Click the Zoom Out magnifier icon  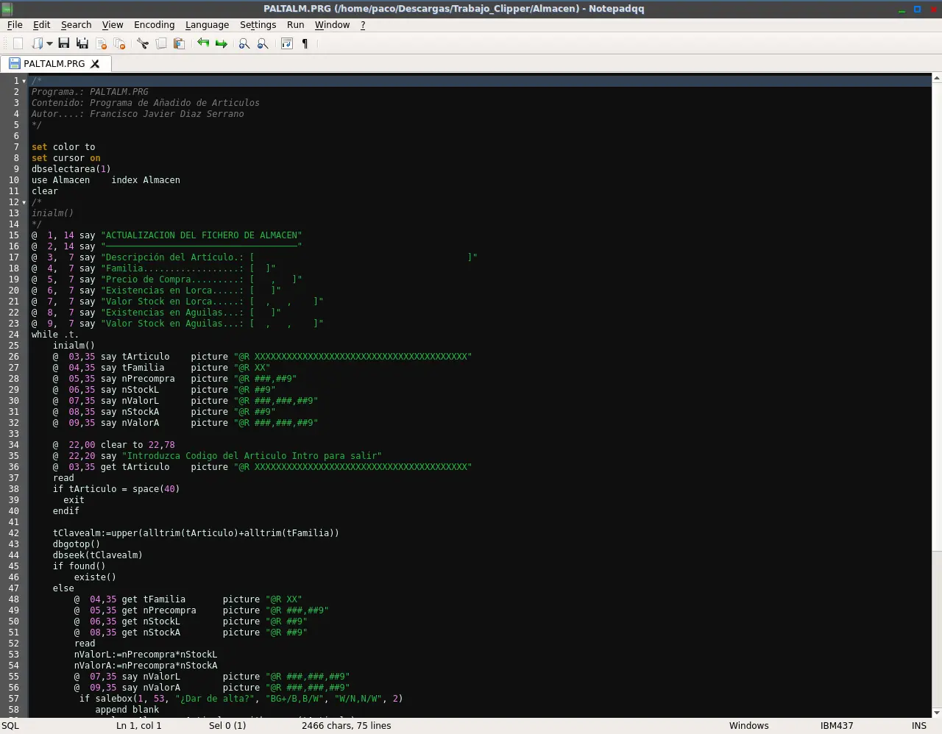[x=263, y=44]
